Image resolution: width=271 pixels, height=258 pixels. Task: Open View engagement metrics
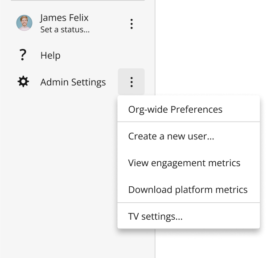189,163
